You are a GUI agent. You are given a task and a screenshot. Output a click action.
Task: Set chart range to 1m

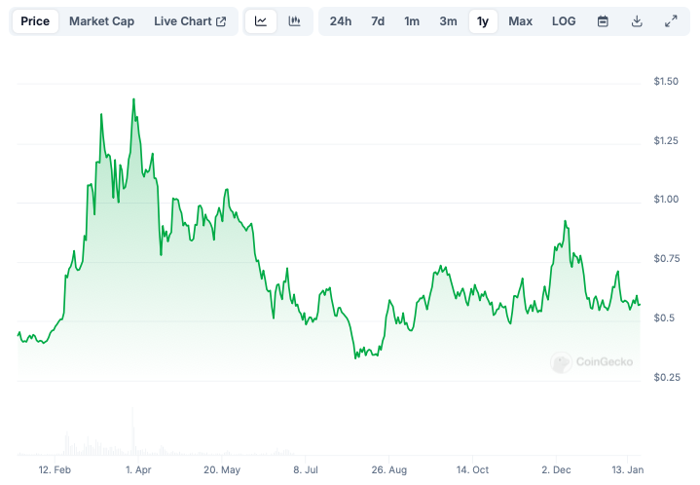[412, 21]
